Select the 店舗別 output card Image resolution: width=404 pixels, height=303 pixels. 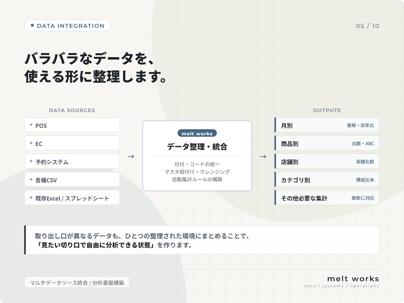click(x=327, y=161)
